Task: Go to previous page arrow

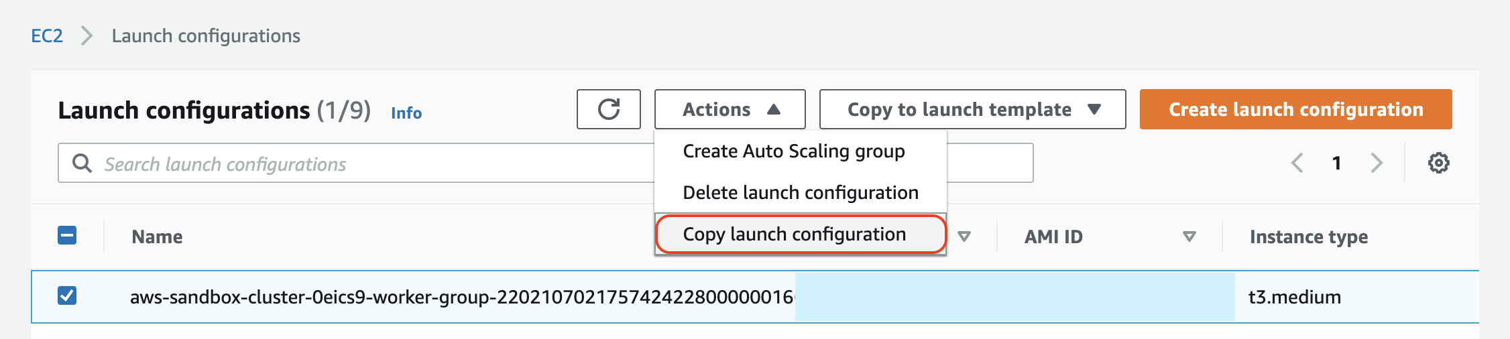Action: (1297, 163)
